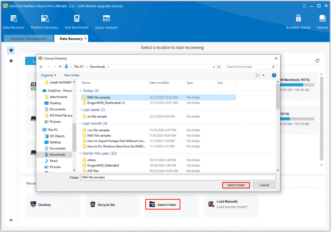Image resolution: width=331 pixels, height=232 pixels.
Task: Cancel the Choose Directory dialog
Action: [x=264, y=185]
